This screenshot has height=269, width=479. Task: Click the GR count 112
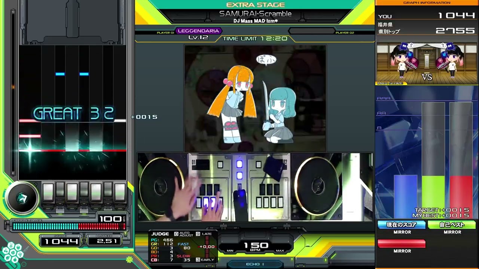(x=168, y=244)
